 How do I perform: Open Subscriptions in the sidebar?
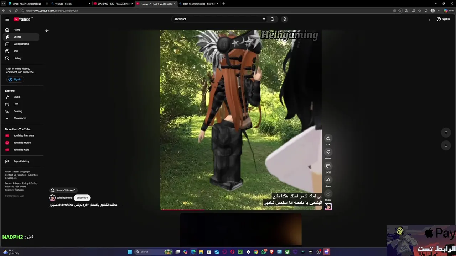coord(22,44)
